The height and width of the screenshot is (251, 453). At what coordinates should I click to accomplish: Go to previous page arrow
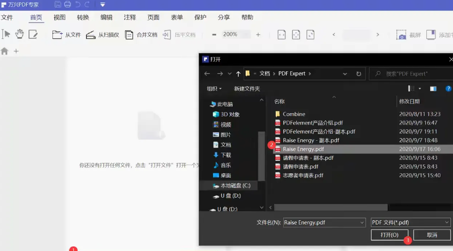coord(334,35)
